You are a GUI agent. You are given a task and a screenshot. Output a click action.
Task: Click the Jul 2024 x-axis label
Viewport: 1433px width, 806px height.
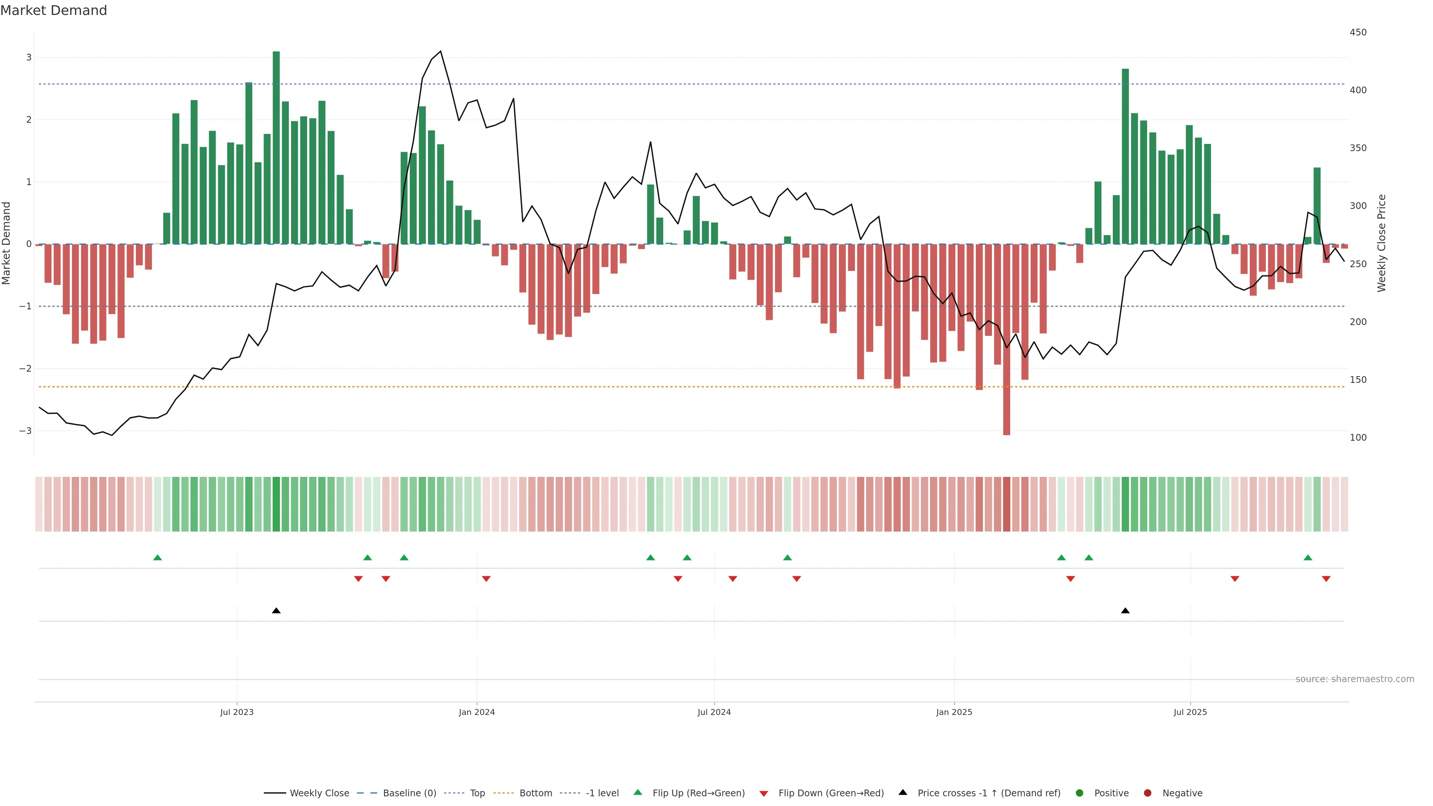click(x=714, y=712)
